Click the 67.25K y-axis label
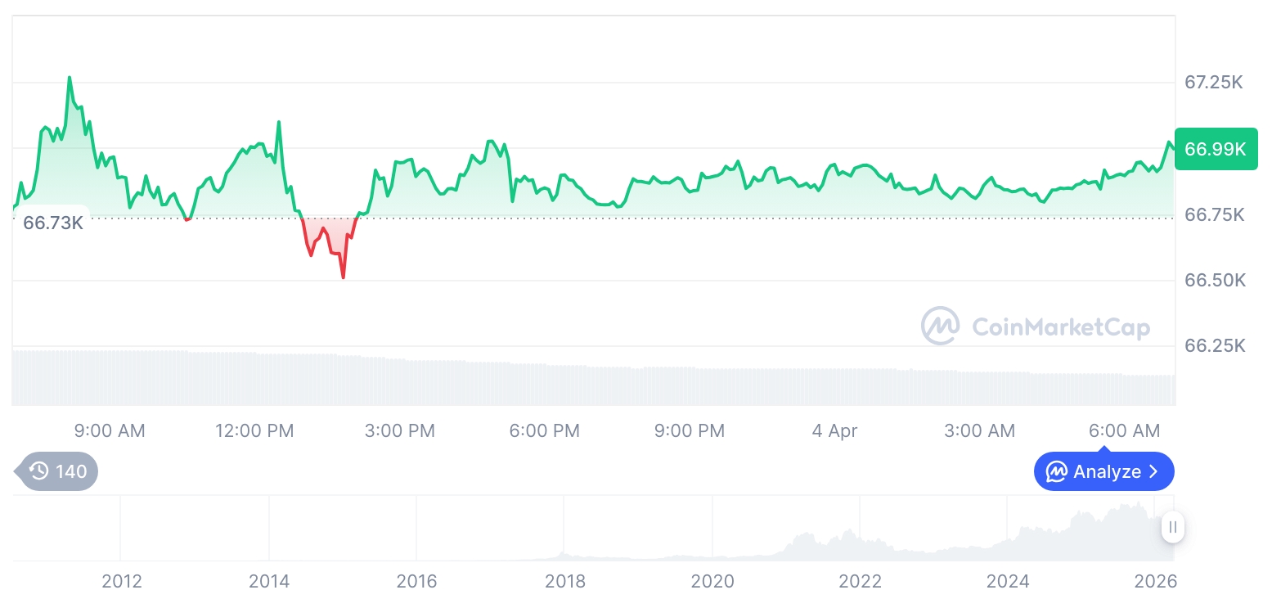This screenshot has height=599, width=1281. click(1215, 83)
